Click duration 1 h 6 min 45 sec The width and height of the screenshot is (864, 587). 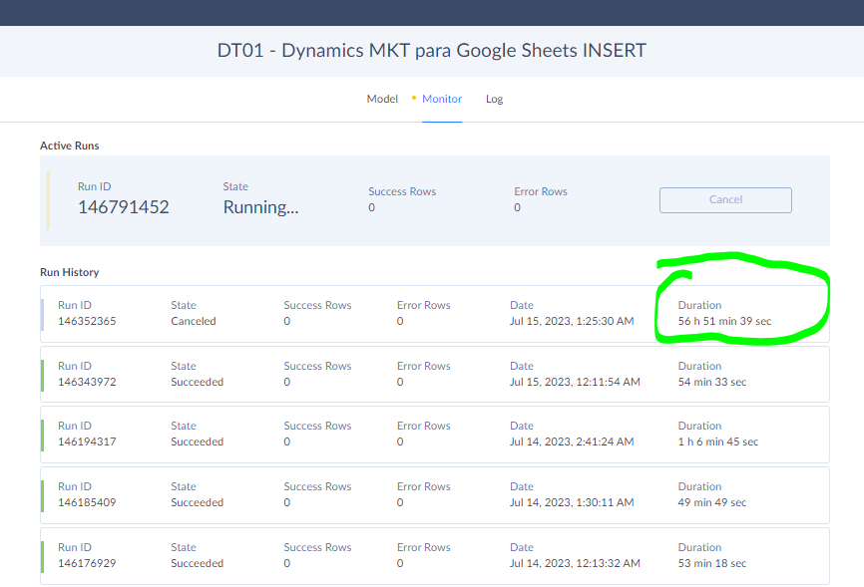pyautogui.click(x=718, y=441)
